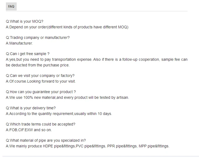The width and height of the screenshot is (199, 160).
Task: Click the "What is your delivery time?" question
Action: pyautogui.click(x=31, y=108)
